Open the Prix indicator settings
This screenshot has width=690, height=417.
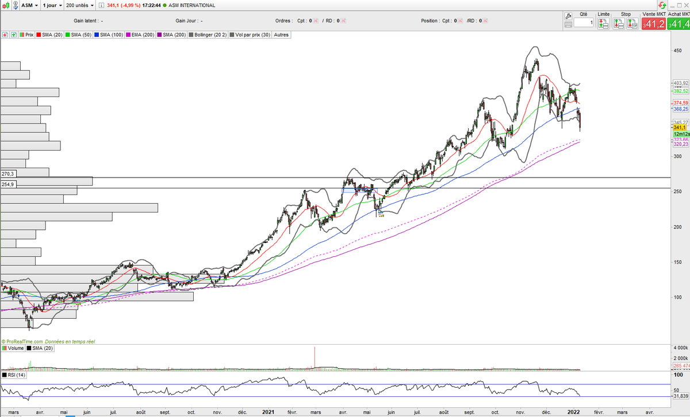[26, 35]
